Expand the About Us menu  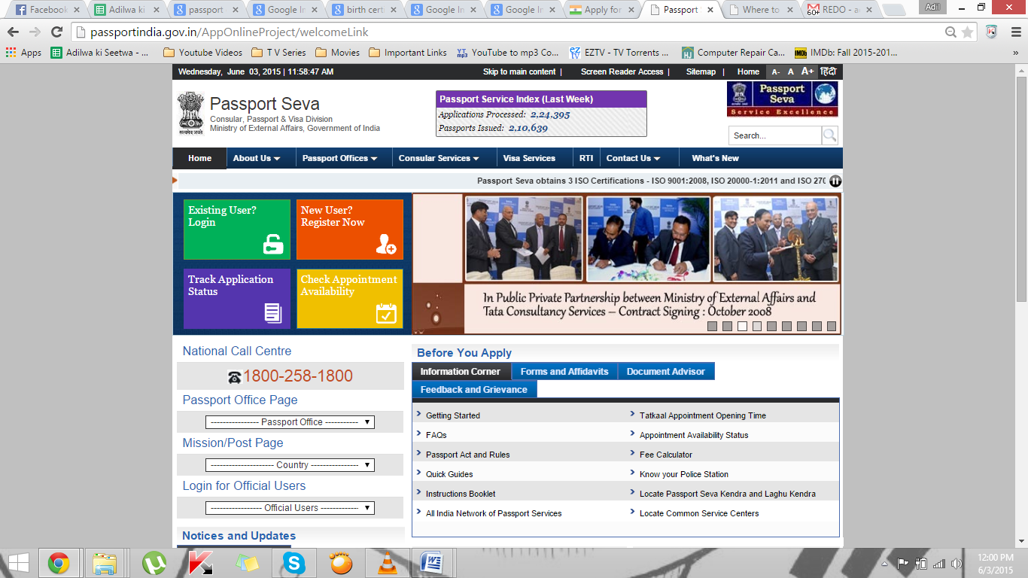257,158
